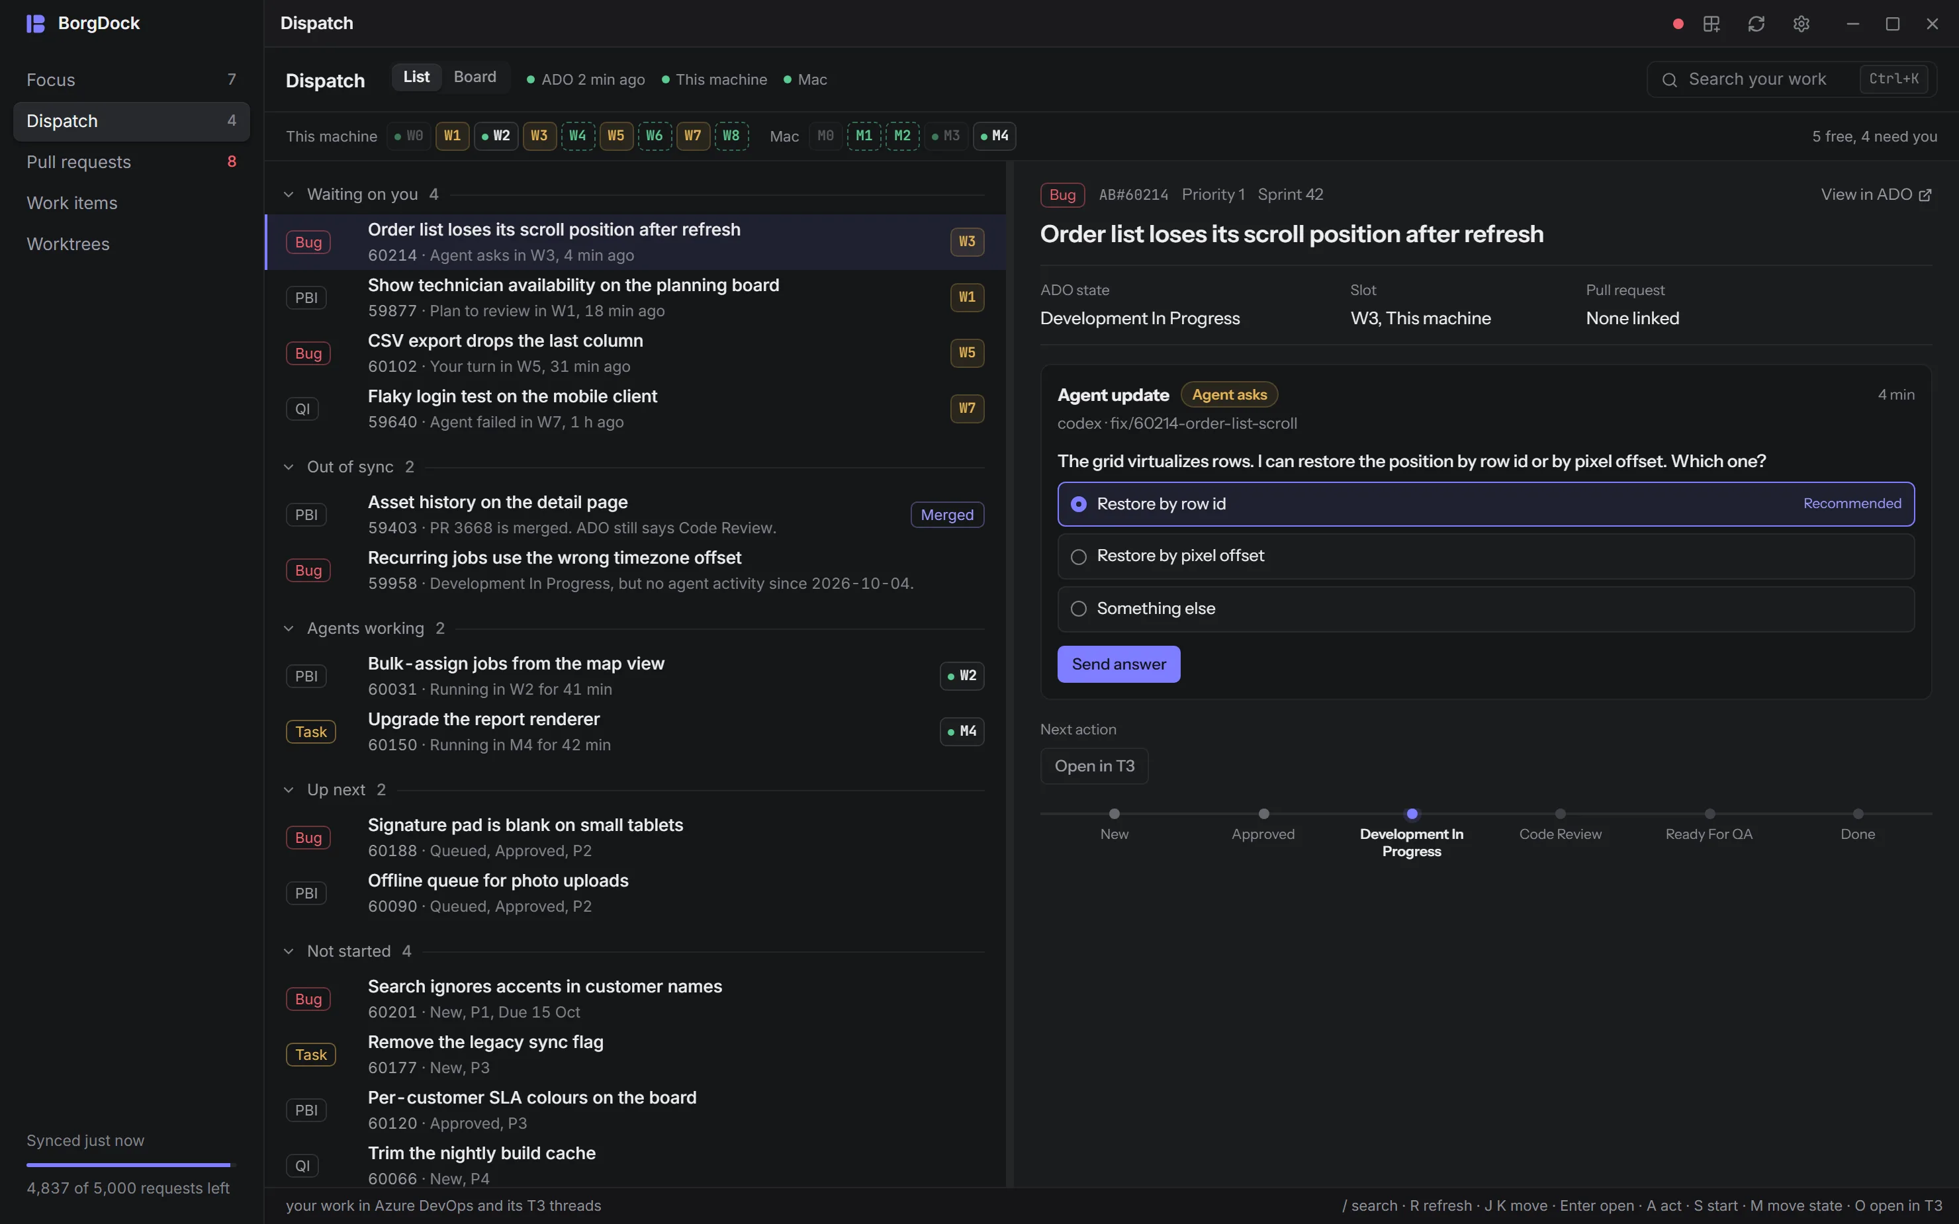Click the BorgDock logo icon
Image resolution: width=1959 pixels, height=1224 pixels.
(x=36, y=23)
